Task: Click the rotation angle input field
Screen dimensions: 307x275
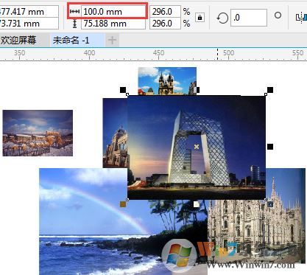Action: (x=249, y=18)
